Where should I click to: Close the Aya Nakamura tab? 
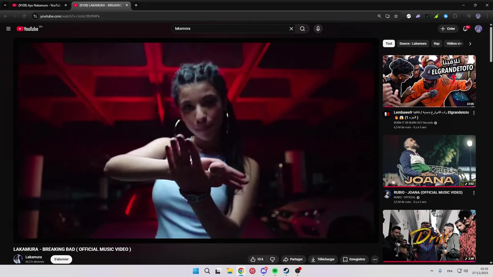point(65,5)
